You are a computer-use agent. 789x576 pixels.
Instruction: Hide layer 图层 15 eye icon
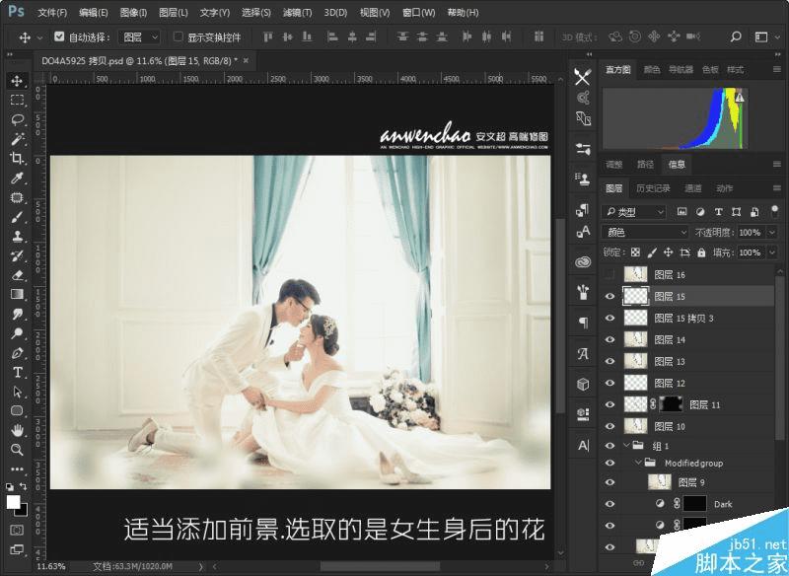click(610, 296)
